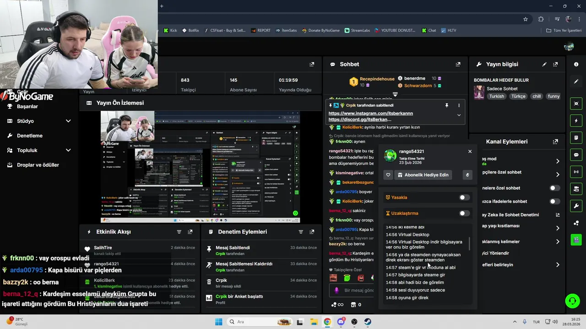586x329 pixels.
Task: Open the Donate ByNoGame bookmark
Action: (x=320, y=31)
